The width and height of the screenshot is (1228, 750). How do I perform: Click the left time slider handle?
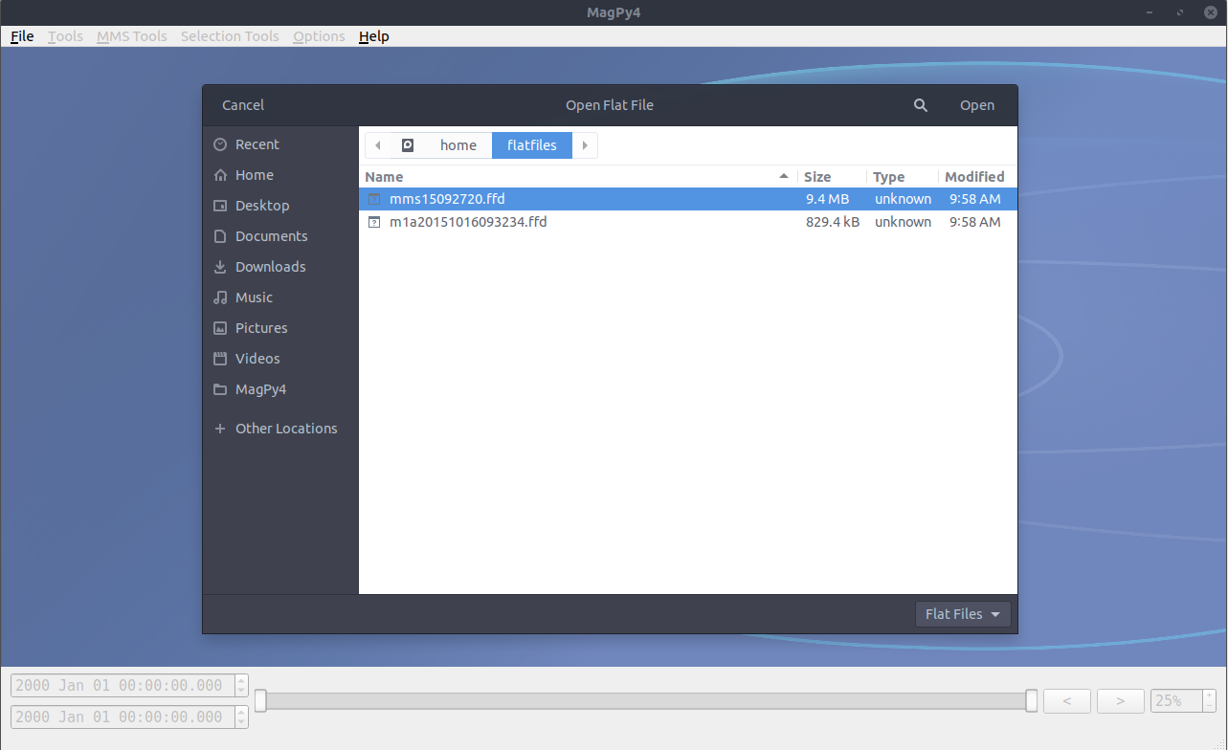point(260,701)
